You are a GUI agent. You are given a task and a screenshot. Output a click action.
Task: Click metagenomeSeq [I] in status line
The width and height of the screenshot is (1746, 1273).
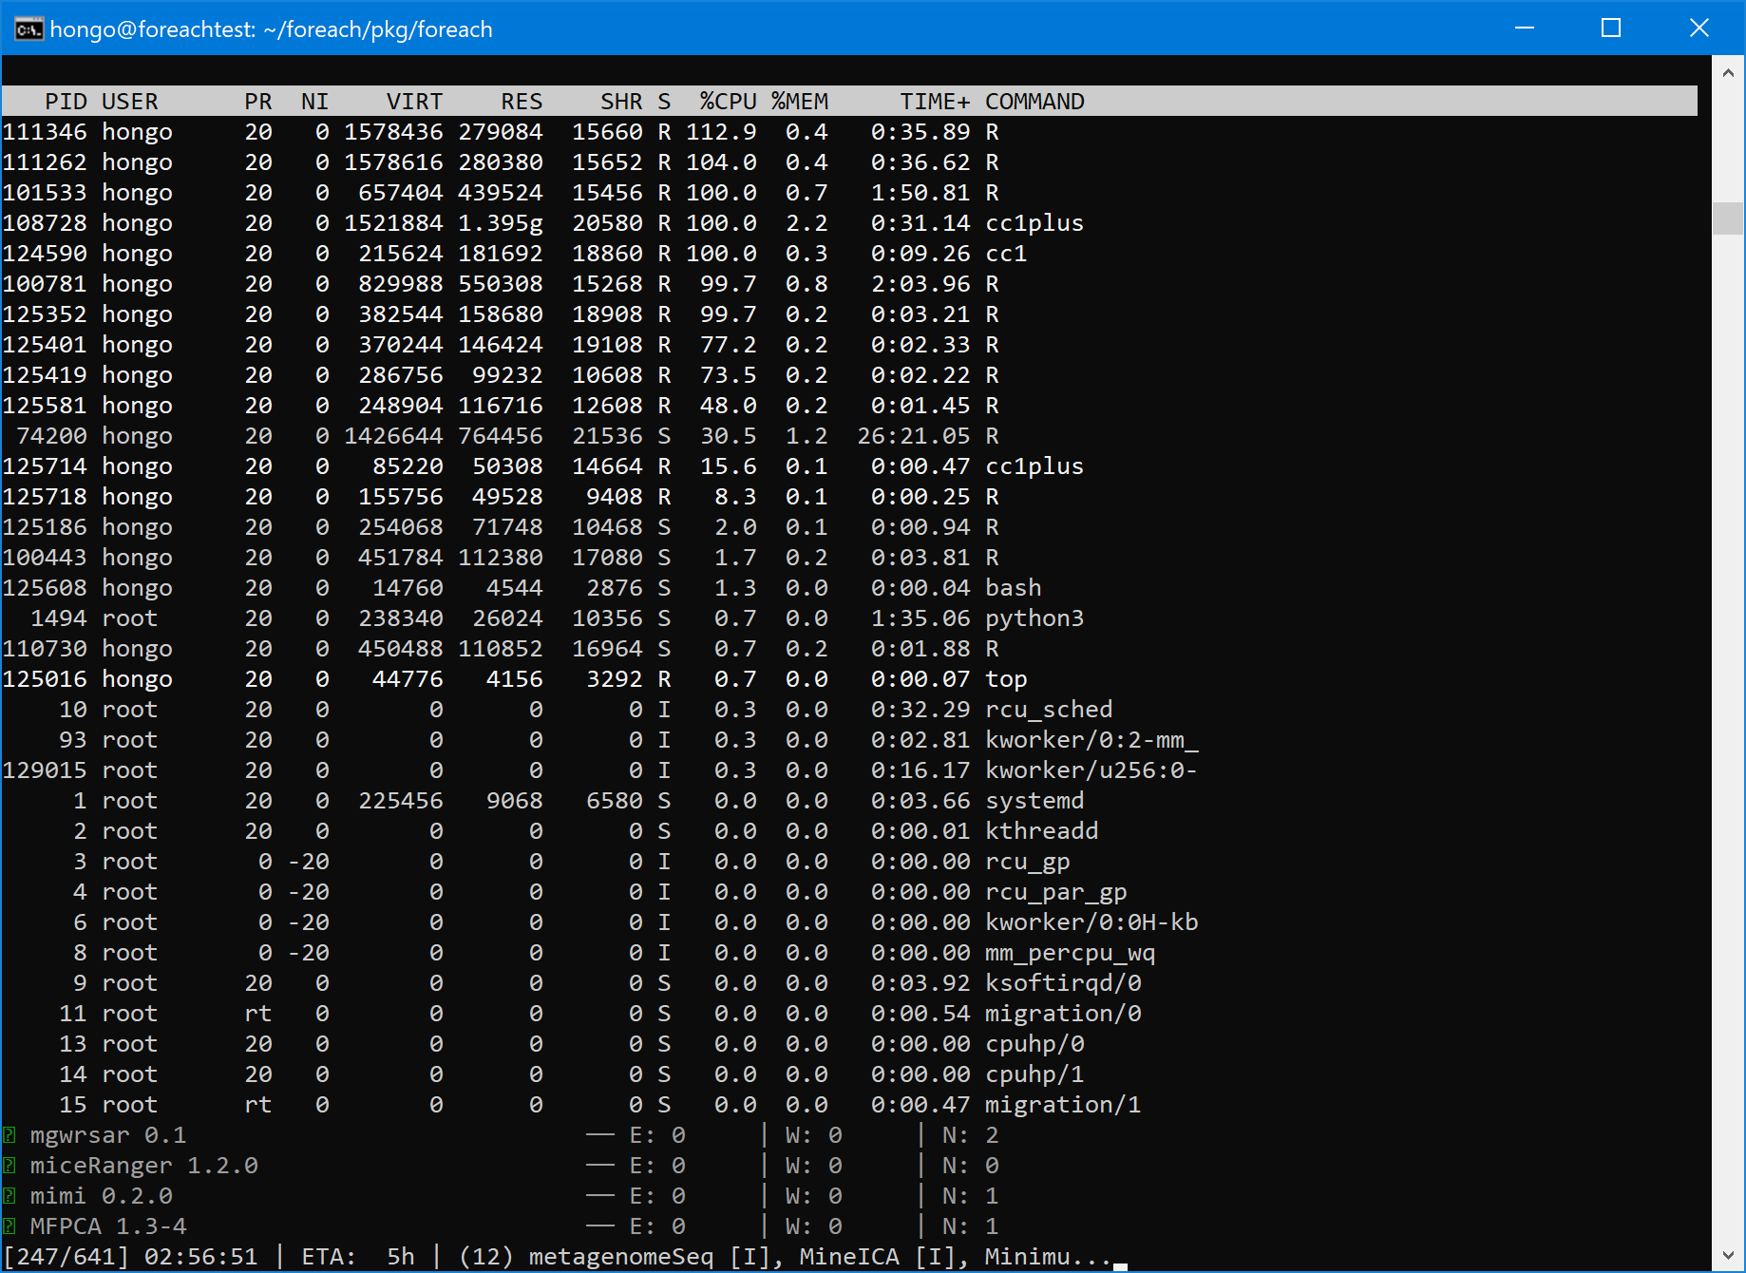click(x=650, y=1257)
